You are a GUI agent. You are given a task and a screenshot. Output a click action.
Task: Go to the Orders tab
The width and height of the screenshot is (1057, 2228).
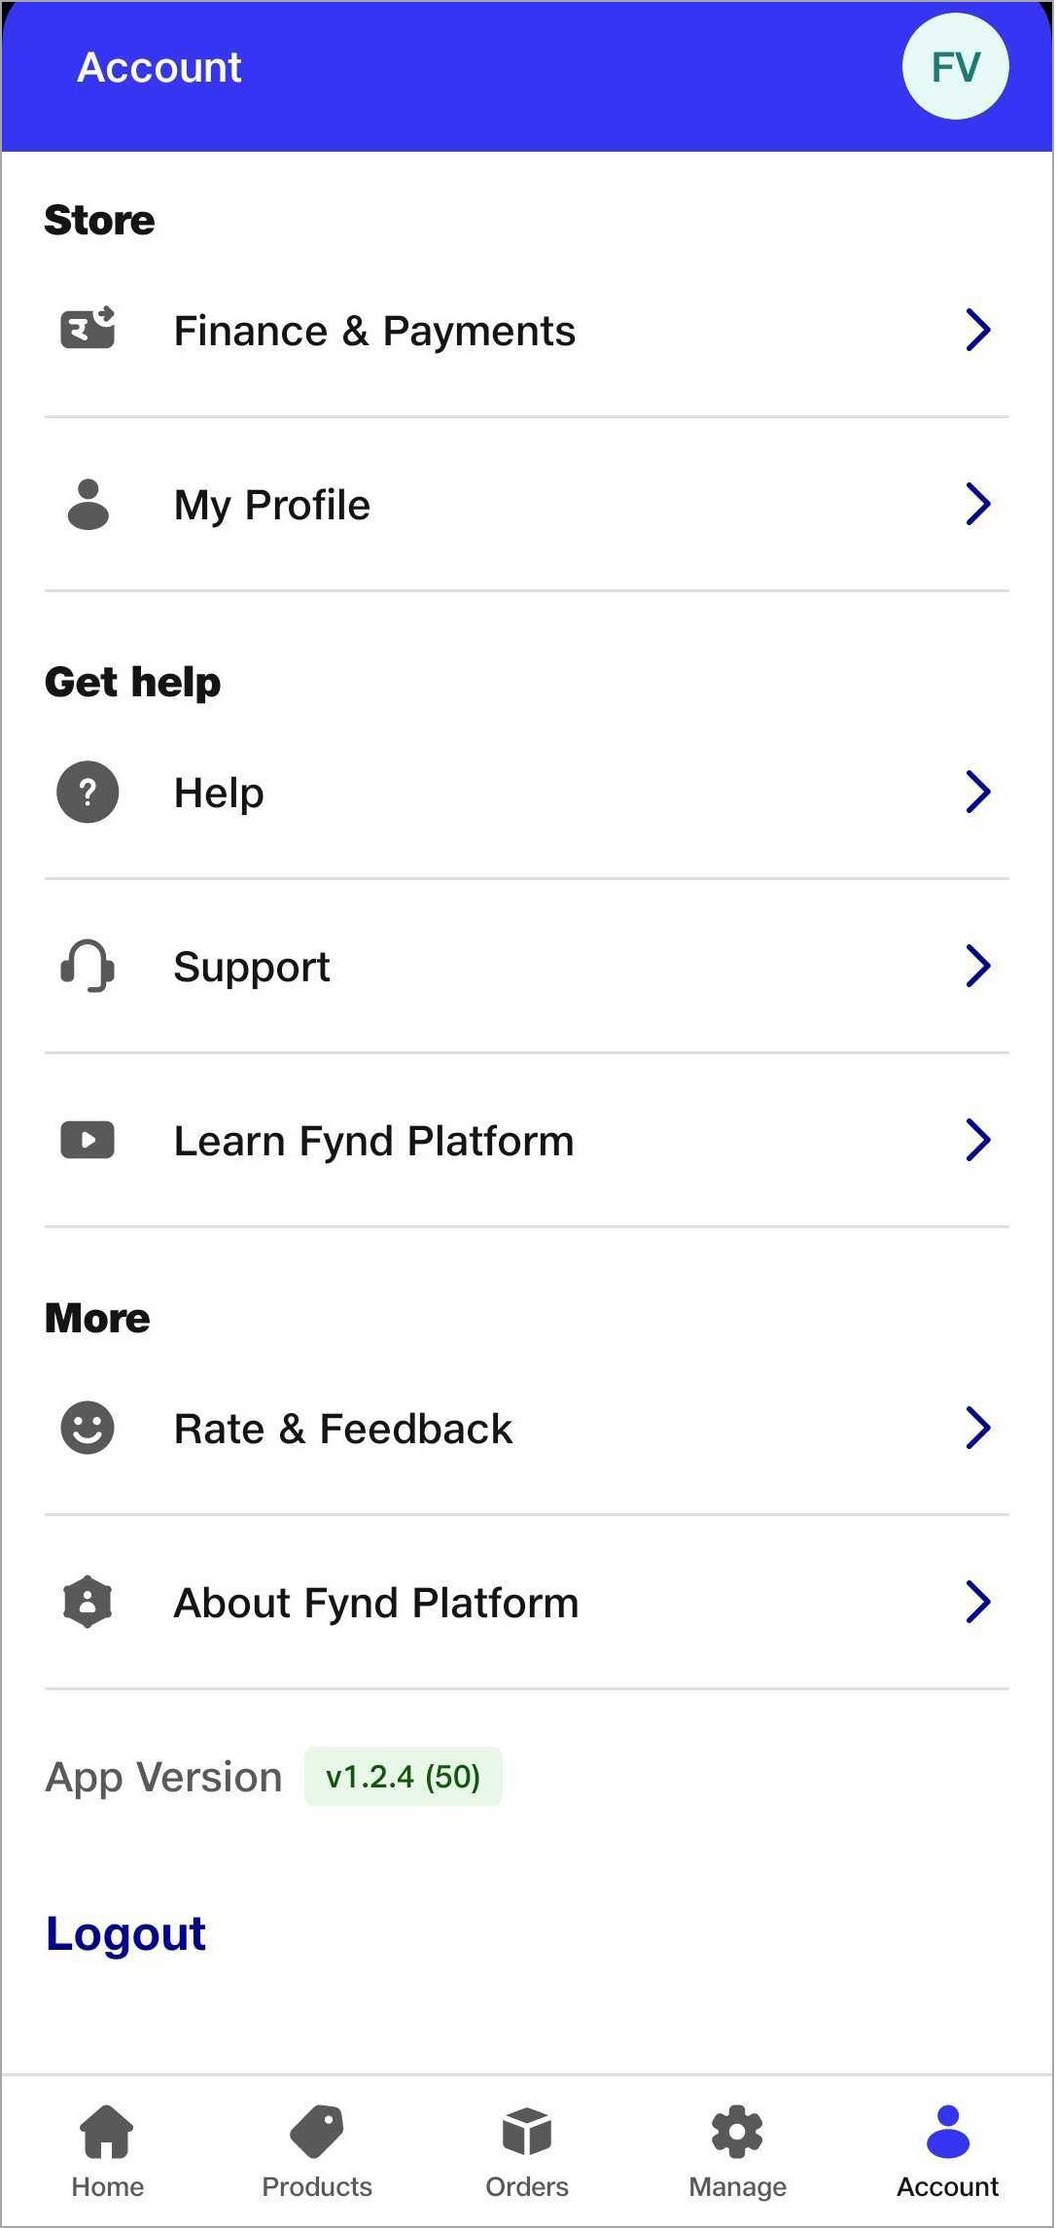pos(527,2151)
